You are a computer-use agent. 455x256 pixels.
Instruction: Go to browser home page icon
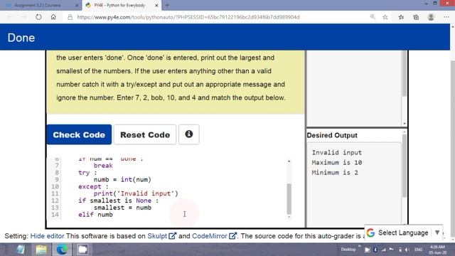pos(53,17)
